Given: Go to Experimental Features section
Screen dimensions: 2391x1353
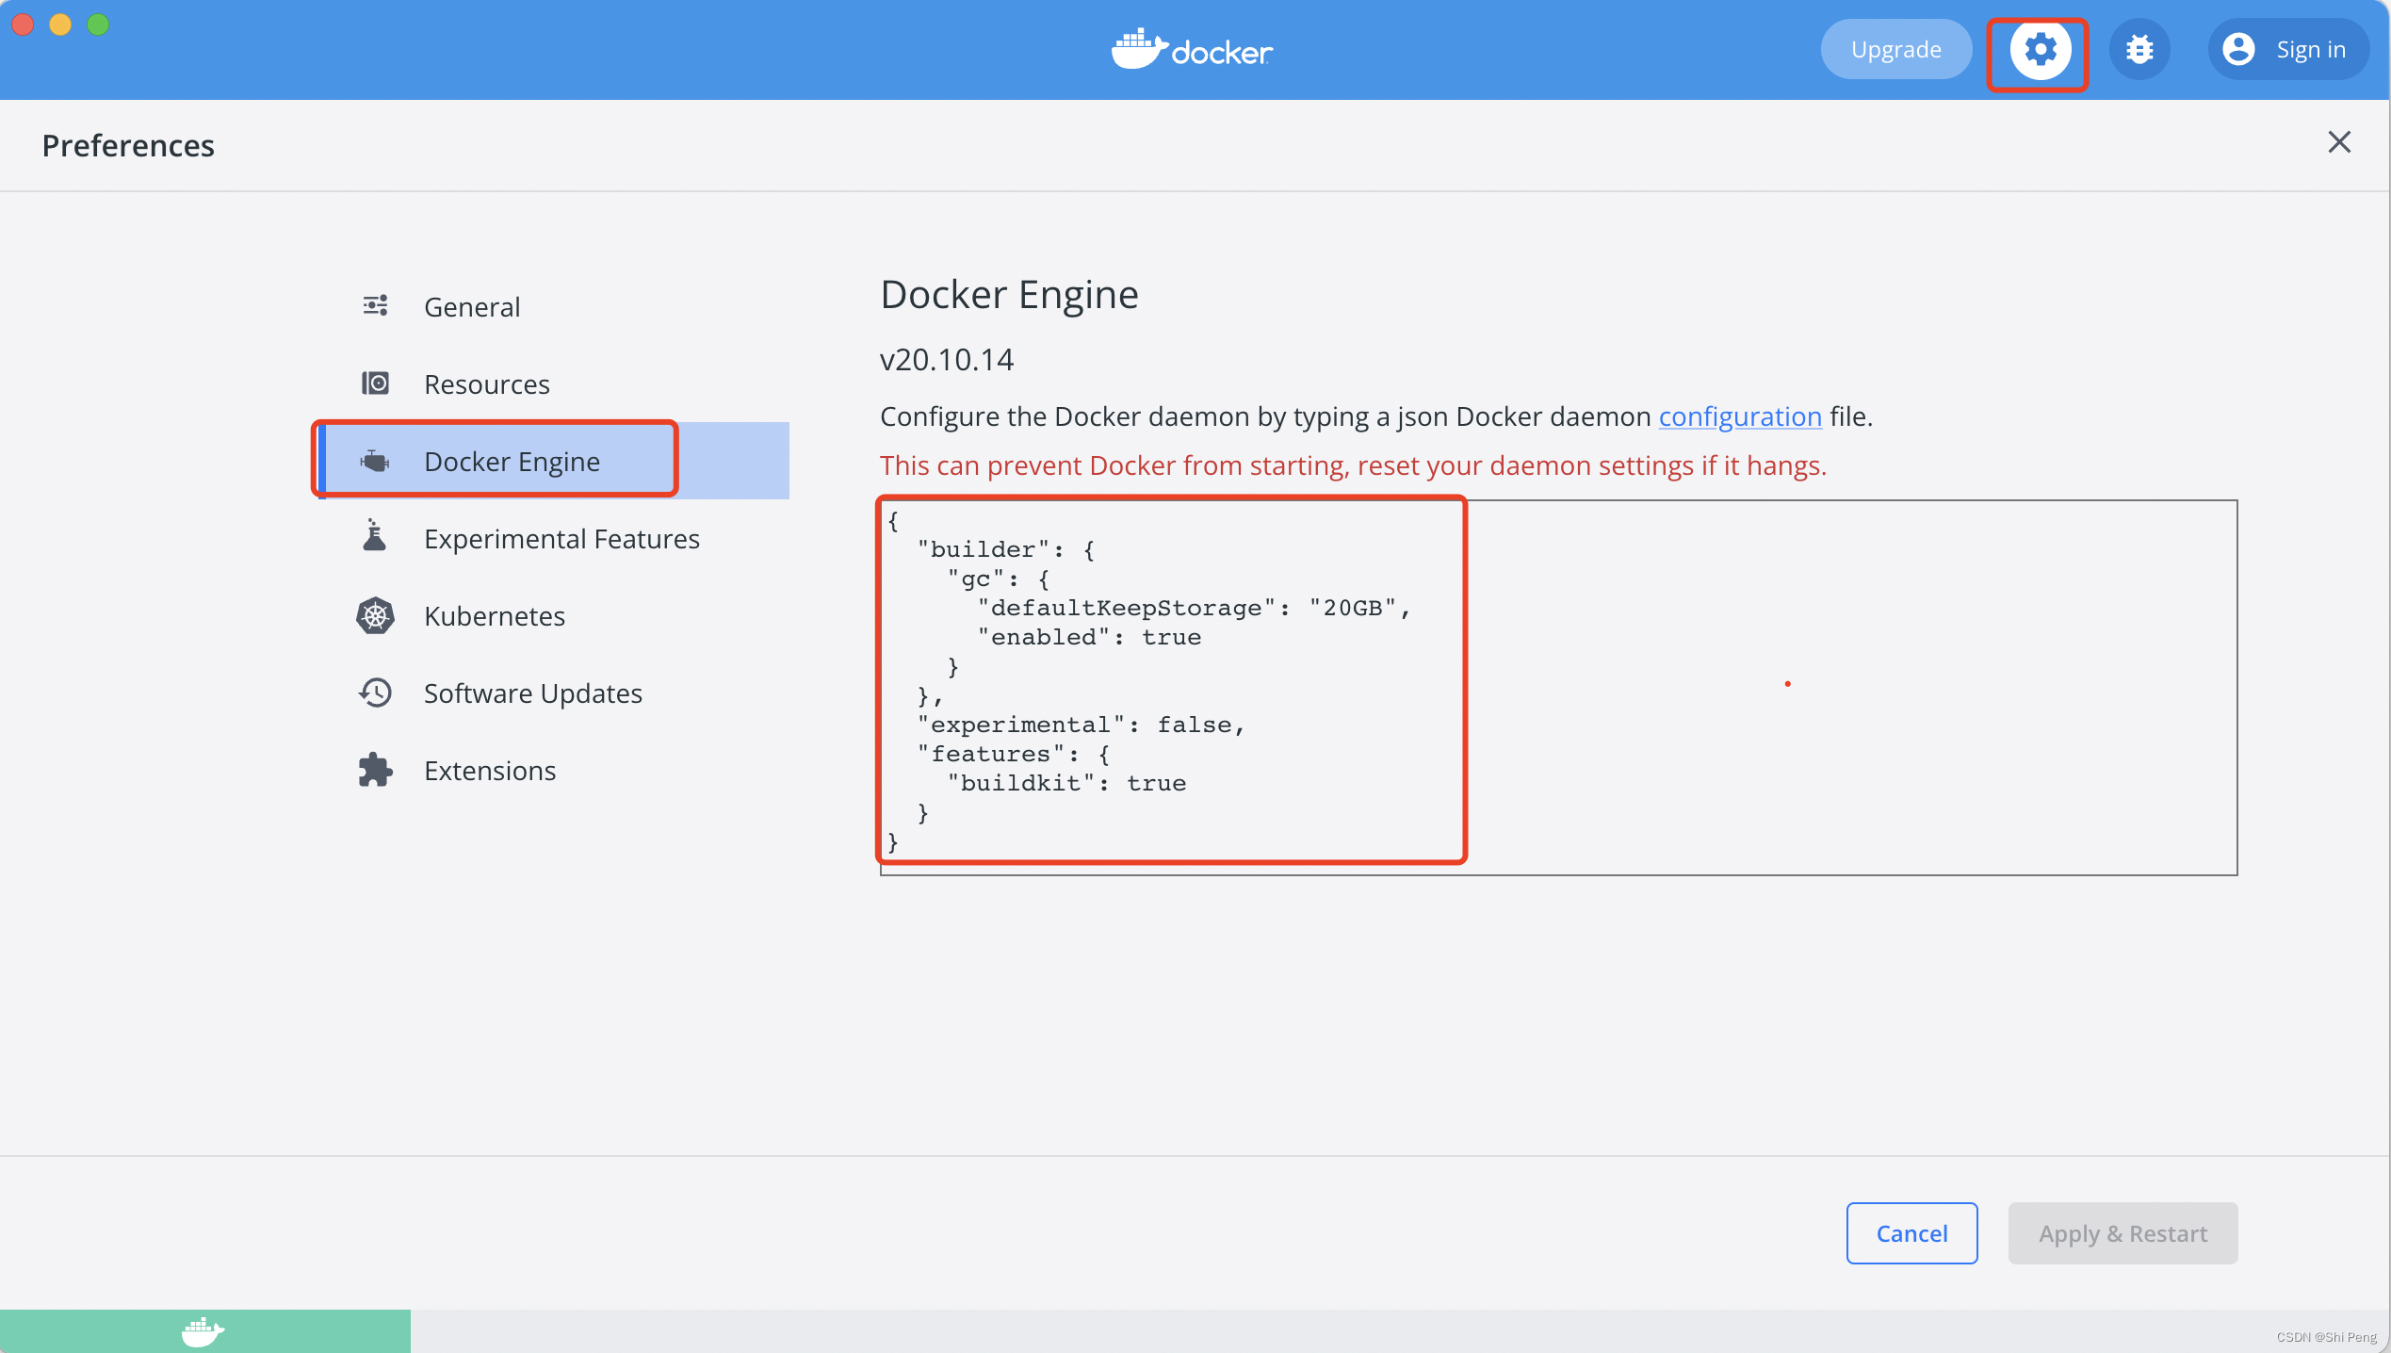Looking at the screenshot, I should click(561, 538).
